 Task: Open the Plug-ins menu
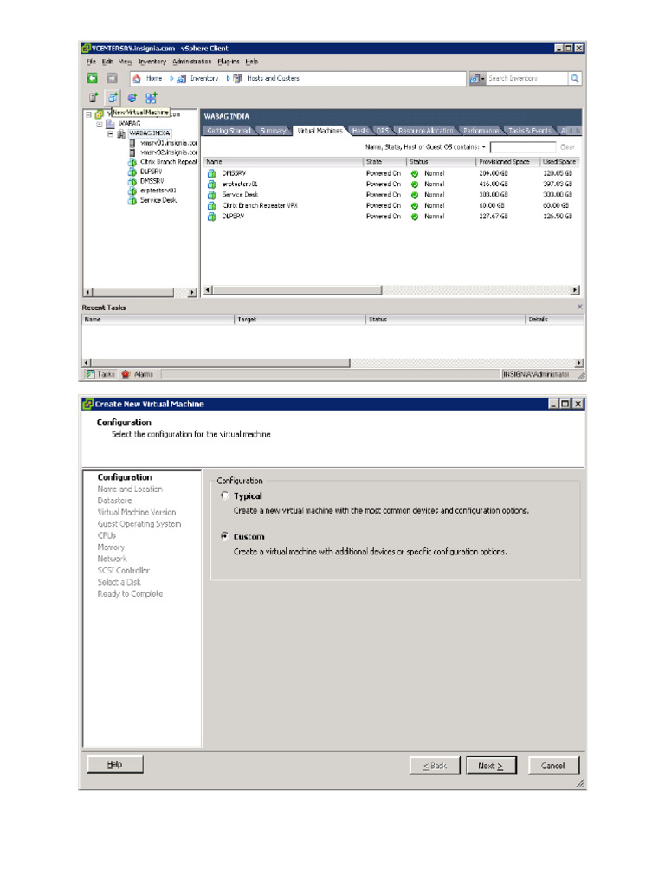click(x=229, y=62)
